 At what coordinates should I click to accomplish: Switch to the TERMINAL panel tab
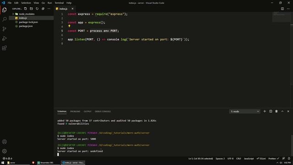pyautogui.click(x=62, y=111)
